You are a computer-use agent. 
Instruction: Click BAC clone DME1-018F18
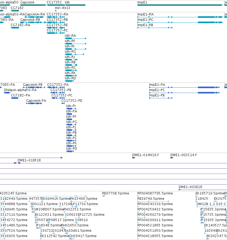tap(29, 160)
